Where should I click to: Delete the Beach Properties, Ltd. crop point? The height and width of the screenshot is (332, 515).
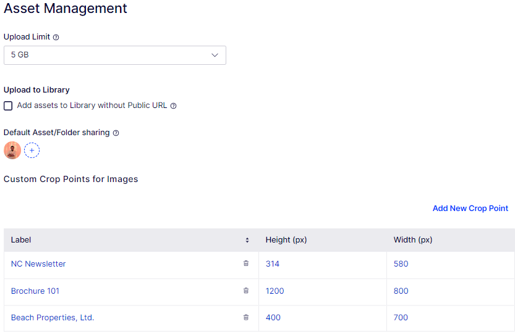[246, 317]
